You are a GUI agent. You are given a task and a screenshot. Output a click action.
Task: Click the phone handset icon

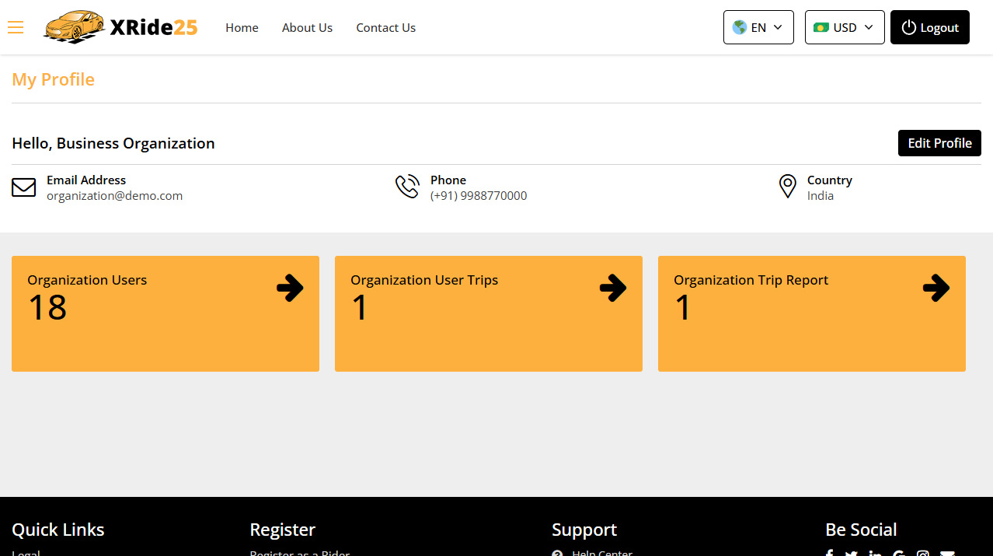click(407, 187)
